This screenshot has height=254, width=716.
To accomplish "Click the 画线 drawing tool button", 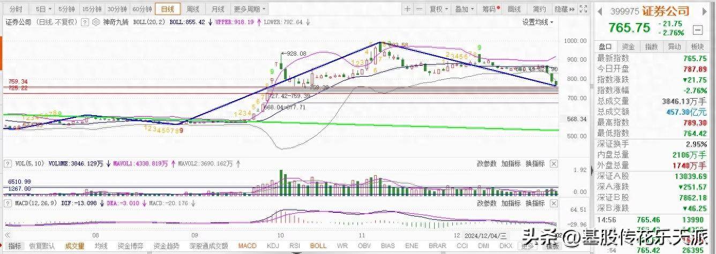I will [514, 9].
